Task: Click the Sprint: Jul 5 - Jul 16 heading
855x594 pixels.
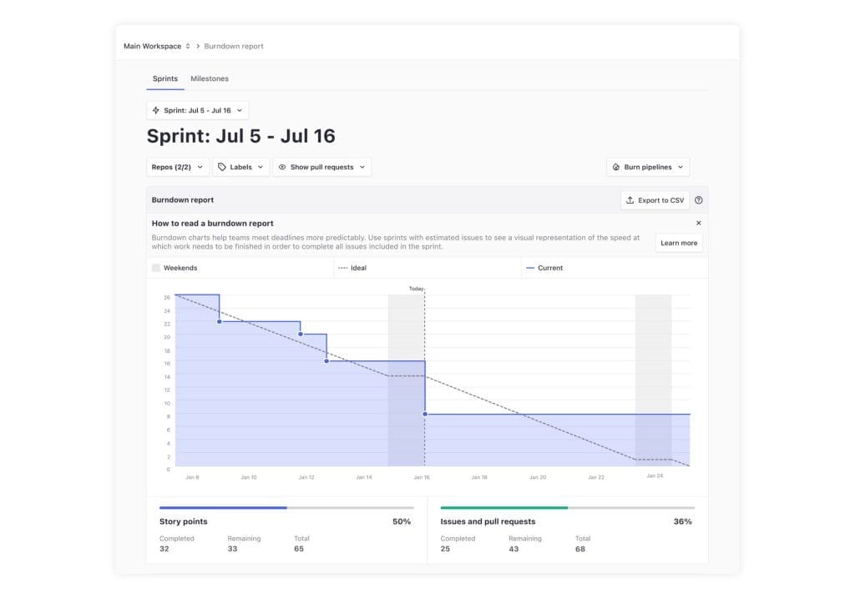Action: click(x=241, y=136)
